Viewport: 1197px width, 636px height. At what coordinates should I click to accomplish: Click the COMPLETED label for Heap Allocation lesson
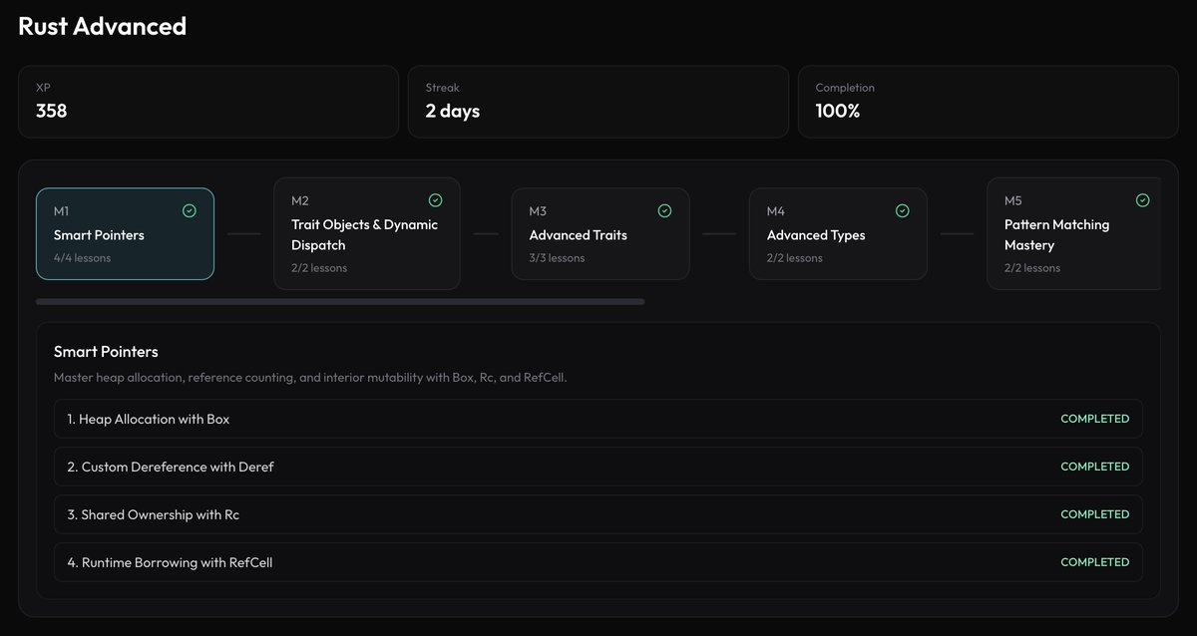click(1094, 419)
